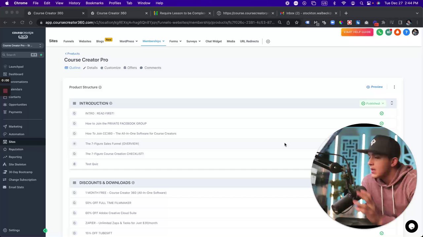Click the green phone call icon
Image resolution: width=423 pixels, height=237 pixels.
(x=379, y=32)
